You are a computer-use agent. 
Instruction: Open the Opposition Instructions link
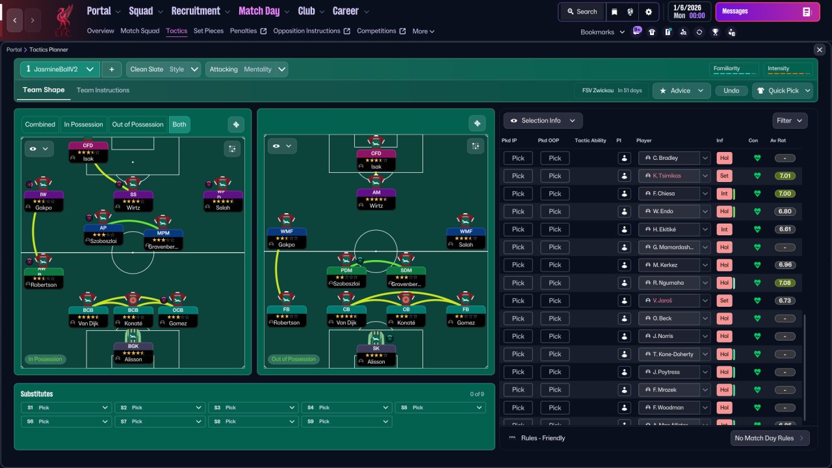311,31
